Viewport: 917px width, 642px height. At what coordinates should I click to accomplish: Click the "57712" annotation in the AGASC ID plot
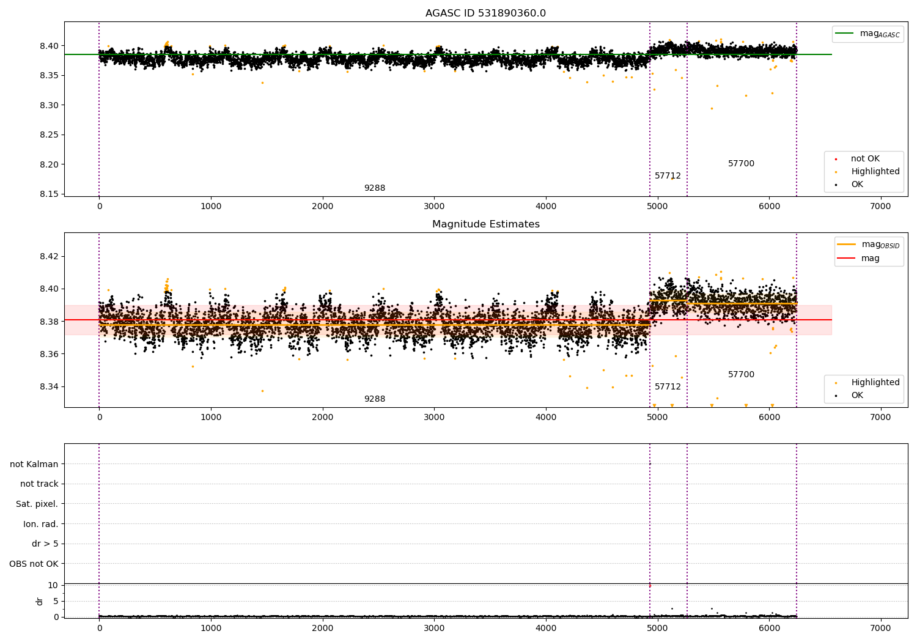pos(668,176)
